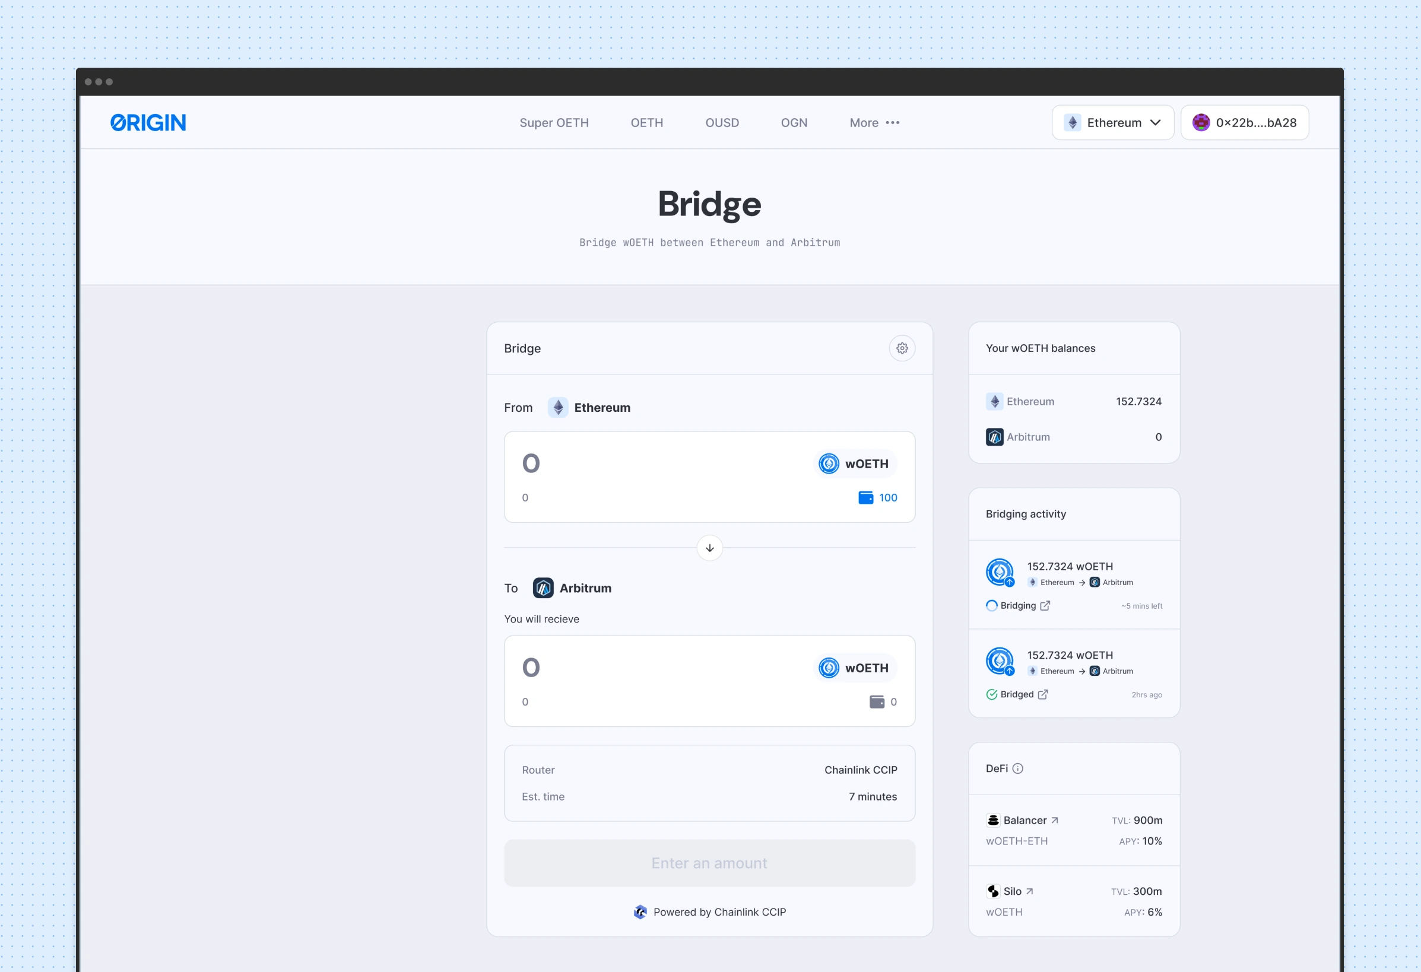Open wallet account 0x22b....bA28
The image size is (1421, 972).
click(x=1244, y=123)
